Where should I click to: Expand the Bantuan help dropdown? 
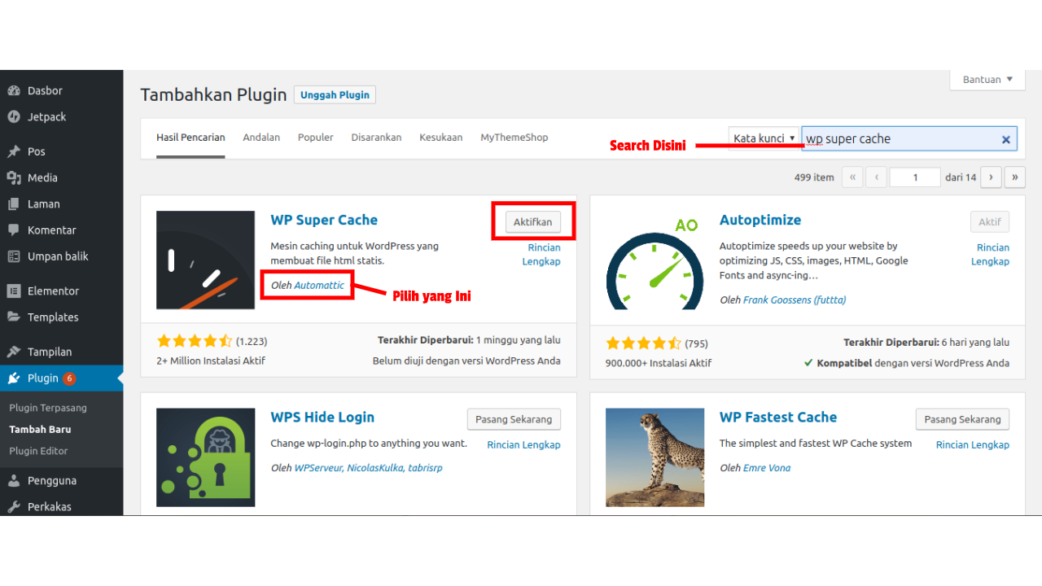click(987, 80)
